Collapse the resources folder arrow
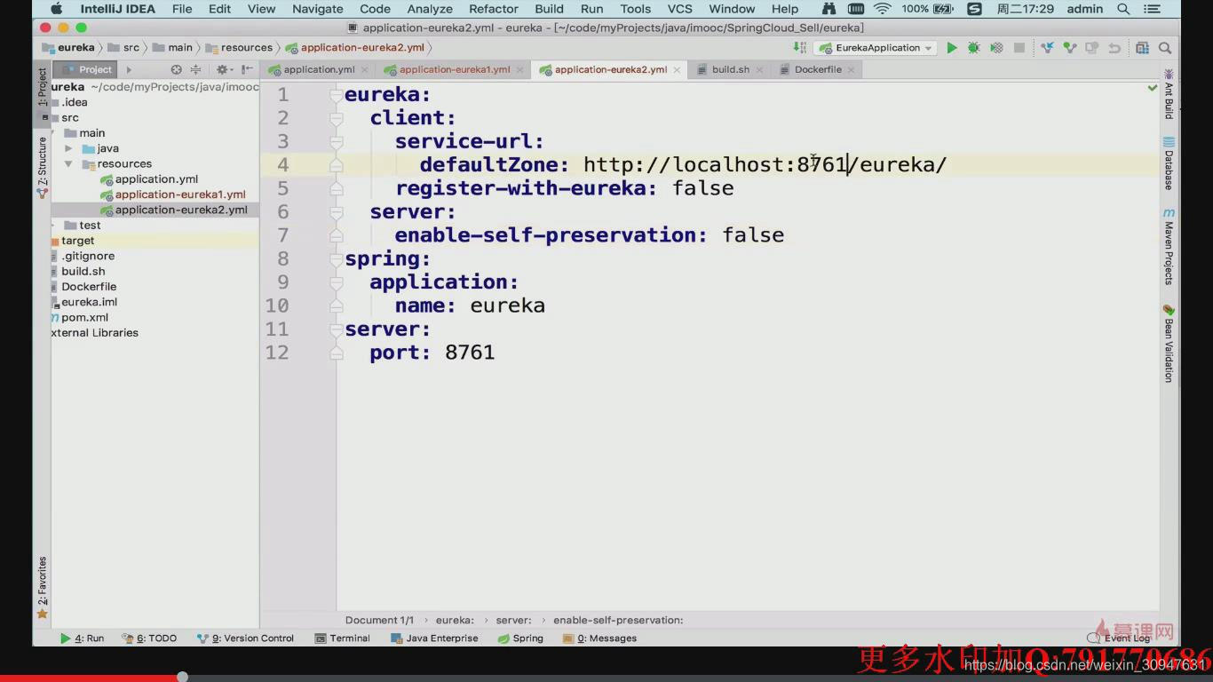Viewport: 1213px width, 682px height. point(68,163)
